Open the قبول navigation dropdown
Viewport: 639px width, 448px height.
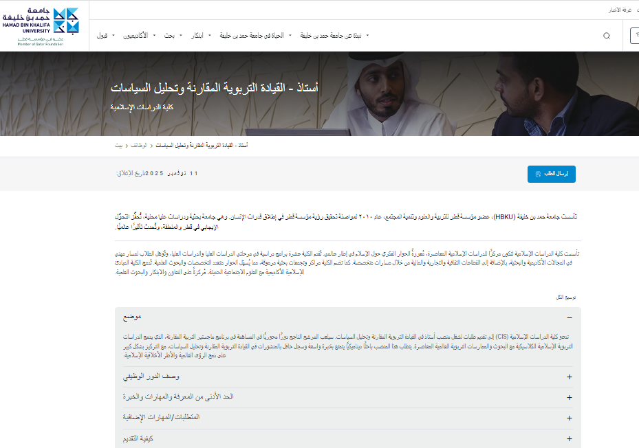[104, 35]
